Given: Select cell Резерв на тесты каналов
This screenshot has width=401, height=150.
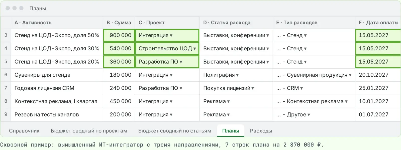Looking at the screenshot, I should [57, 115].
